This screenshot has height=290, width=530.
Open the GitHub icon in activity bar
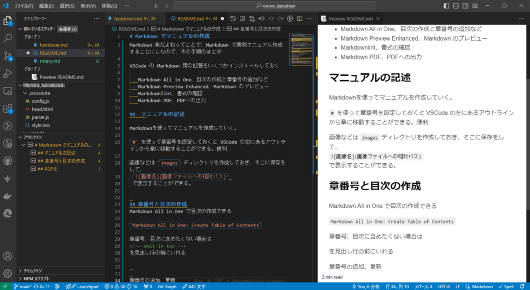tap(8, 161)
